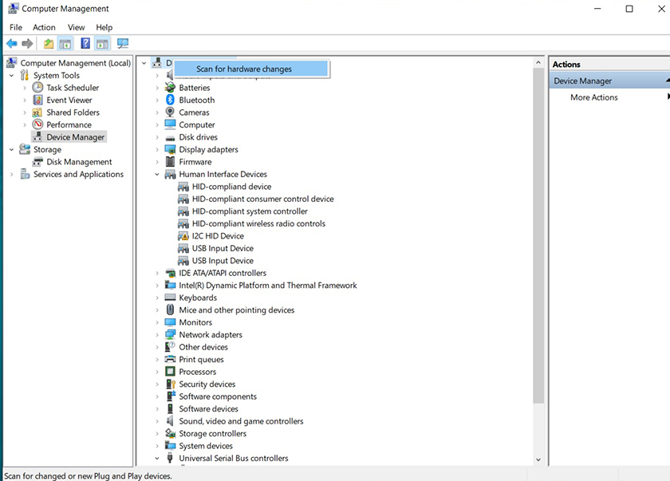This screenshot has width=670, height=481.
Task: Choose Scan for hardware changes
Action: (244, 69)
